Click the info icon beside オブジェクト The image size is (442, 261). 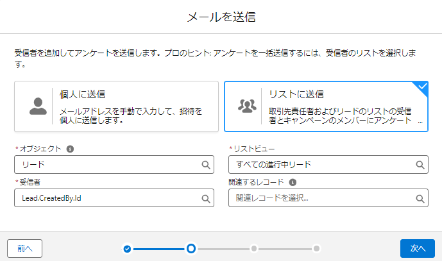pyautogui.click(x=70, y=149)
